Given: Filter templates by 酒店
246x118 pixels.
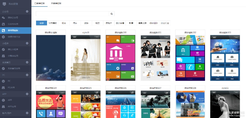Looking at the screenshot, I should click(x=64, y=23).
